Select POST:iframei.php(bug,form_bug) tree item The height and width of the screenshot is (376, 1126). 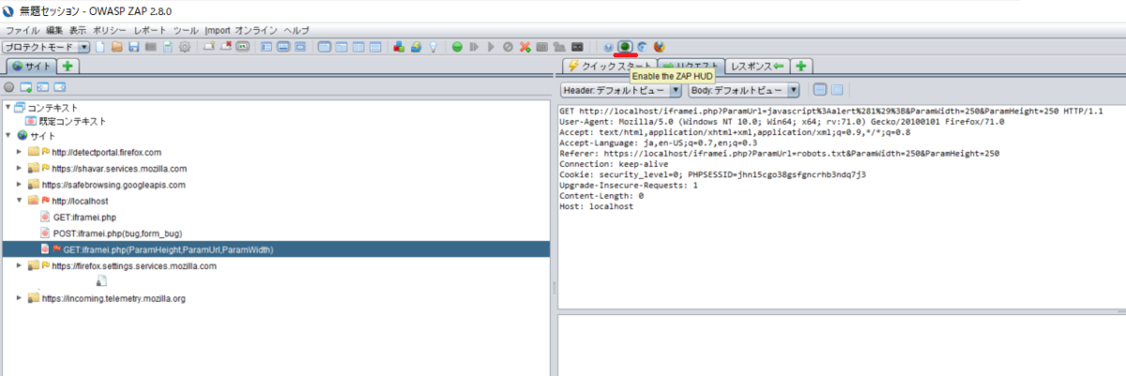coord(111,233)
